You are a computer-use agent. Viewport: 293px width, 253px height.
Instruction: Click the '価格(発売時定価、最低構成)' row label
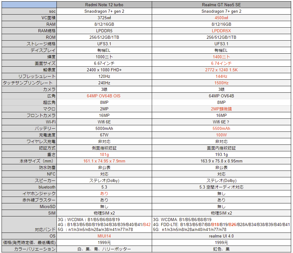point(29,242)
